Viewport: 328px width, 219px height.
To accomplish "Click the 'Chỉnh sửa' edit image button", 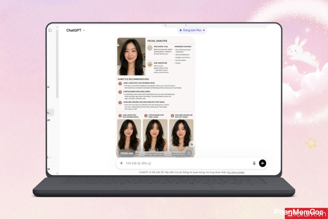I will click(127, 153).
